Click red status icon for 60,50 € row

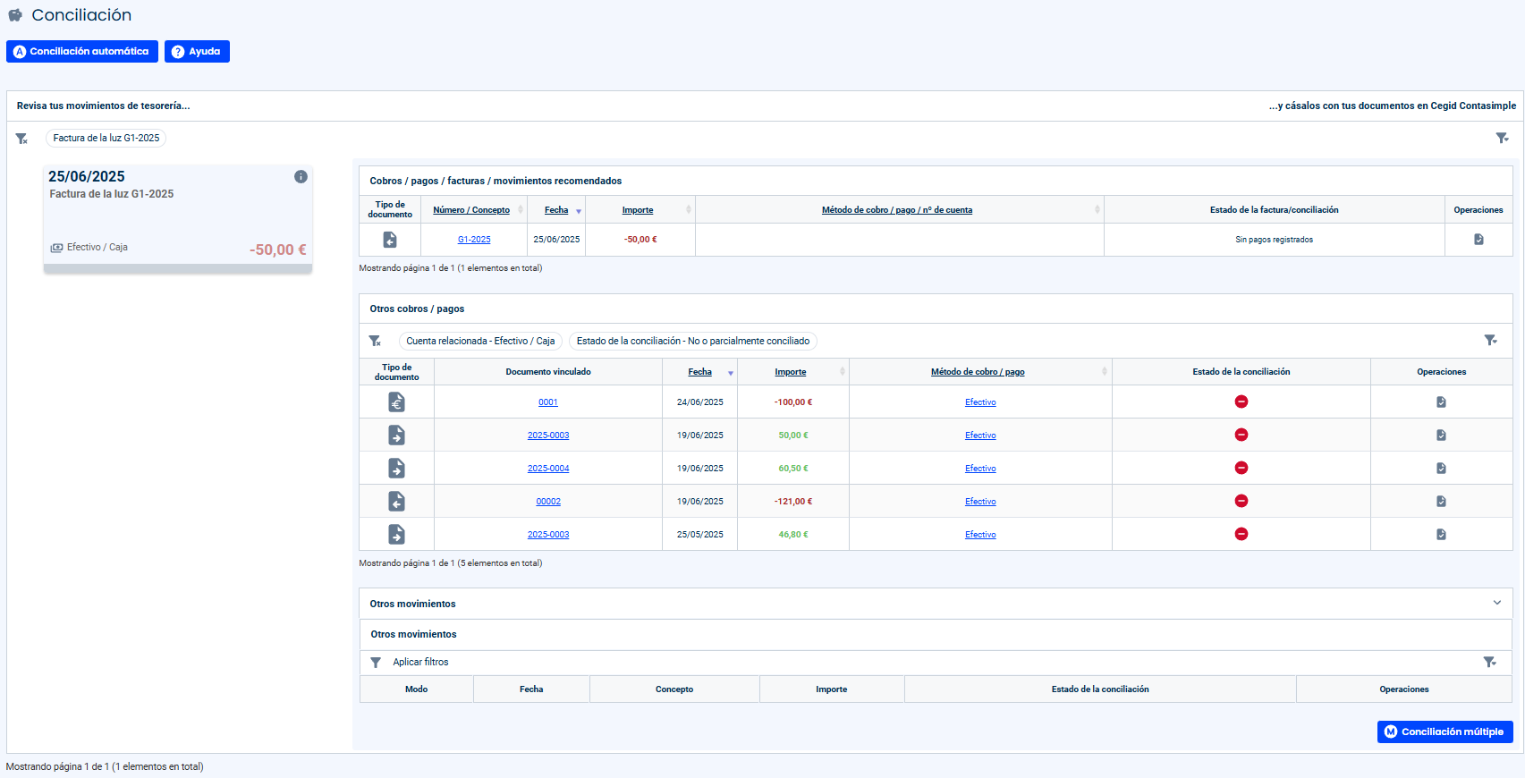[x=1241, y=468]
